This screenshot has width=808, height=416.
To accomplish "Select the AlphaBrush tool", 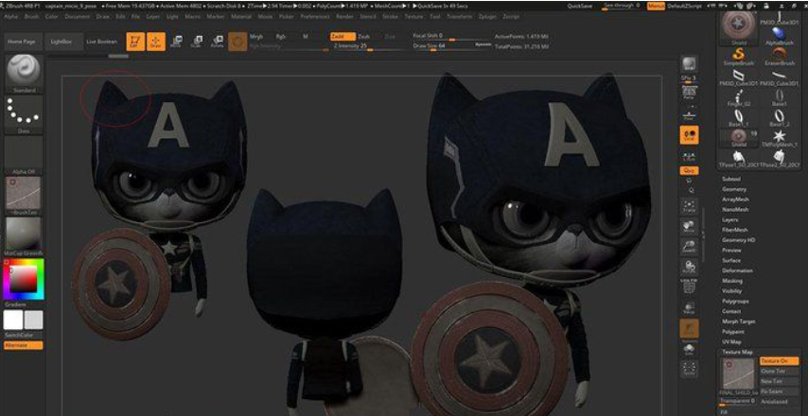I will click(780, 34).
